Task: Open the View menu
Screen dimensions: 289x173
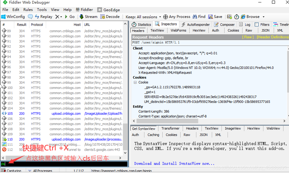Action: (x=55, y=10)
